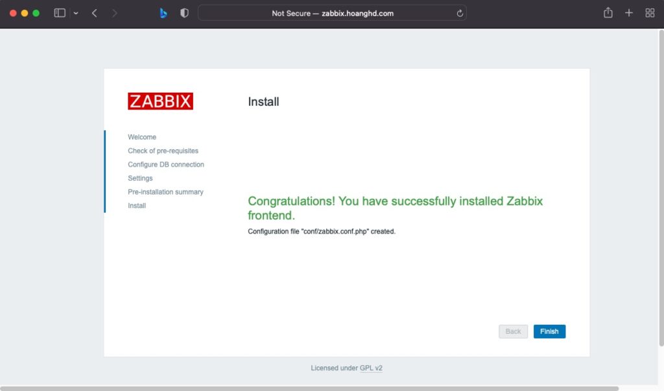Click the Install page heading
The width and height of the screenshot is (664, 391).
pyautogui.click(x=263, y=102)
